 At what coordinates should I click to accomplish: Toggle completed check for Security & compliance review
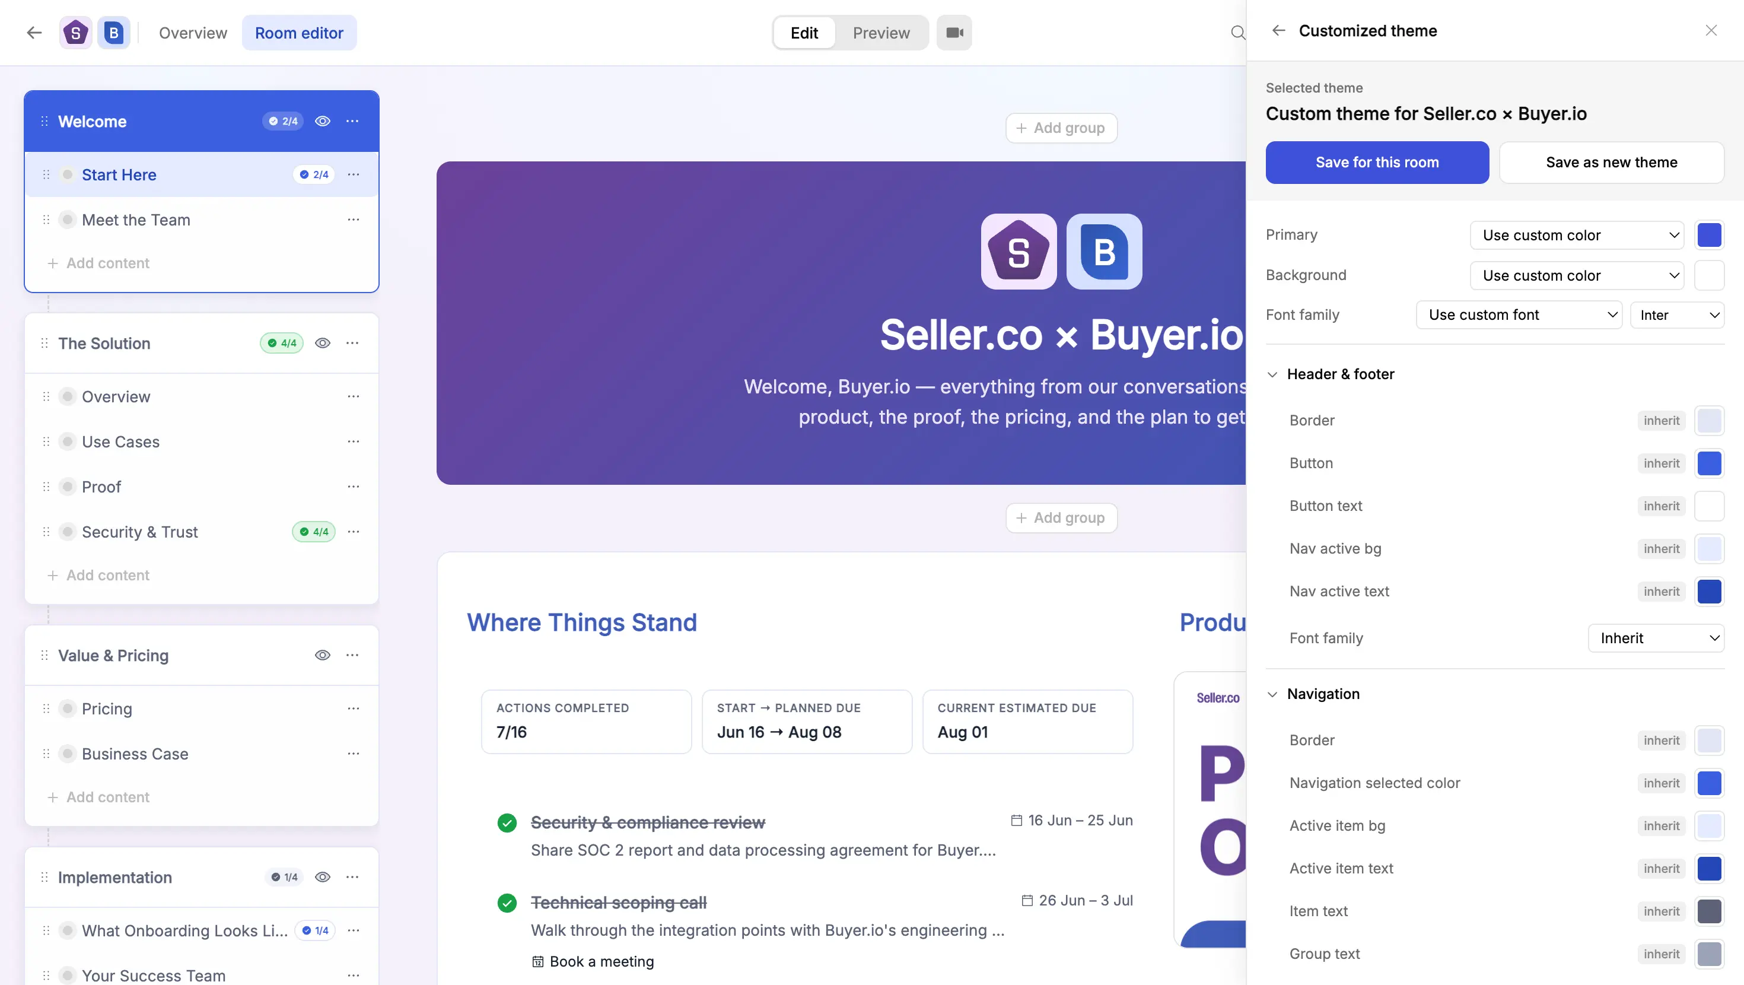coord(507,822)
